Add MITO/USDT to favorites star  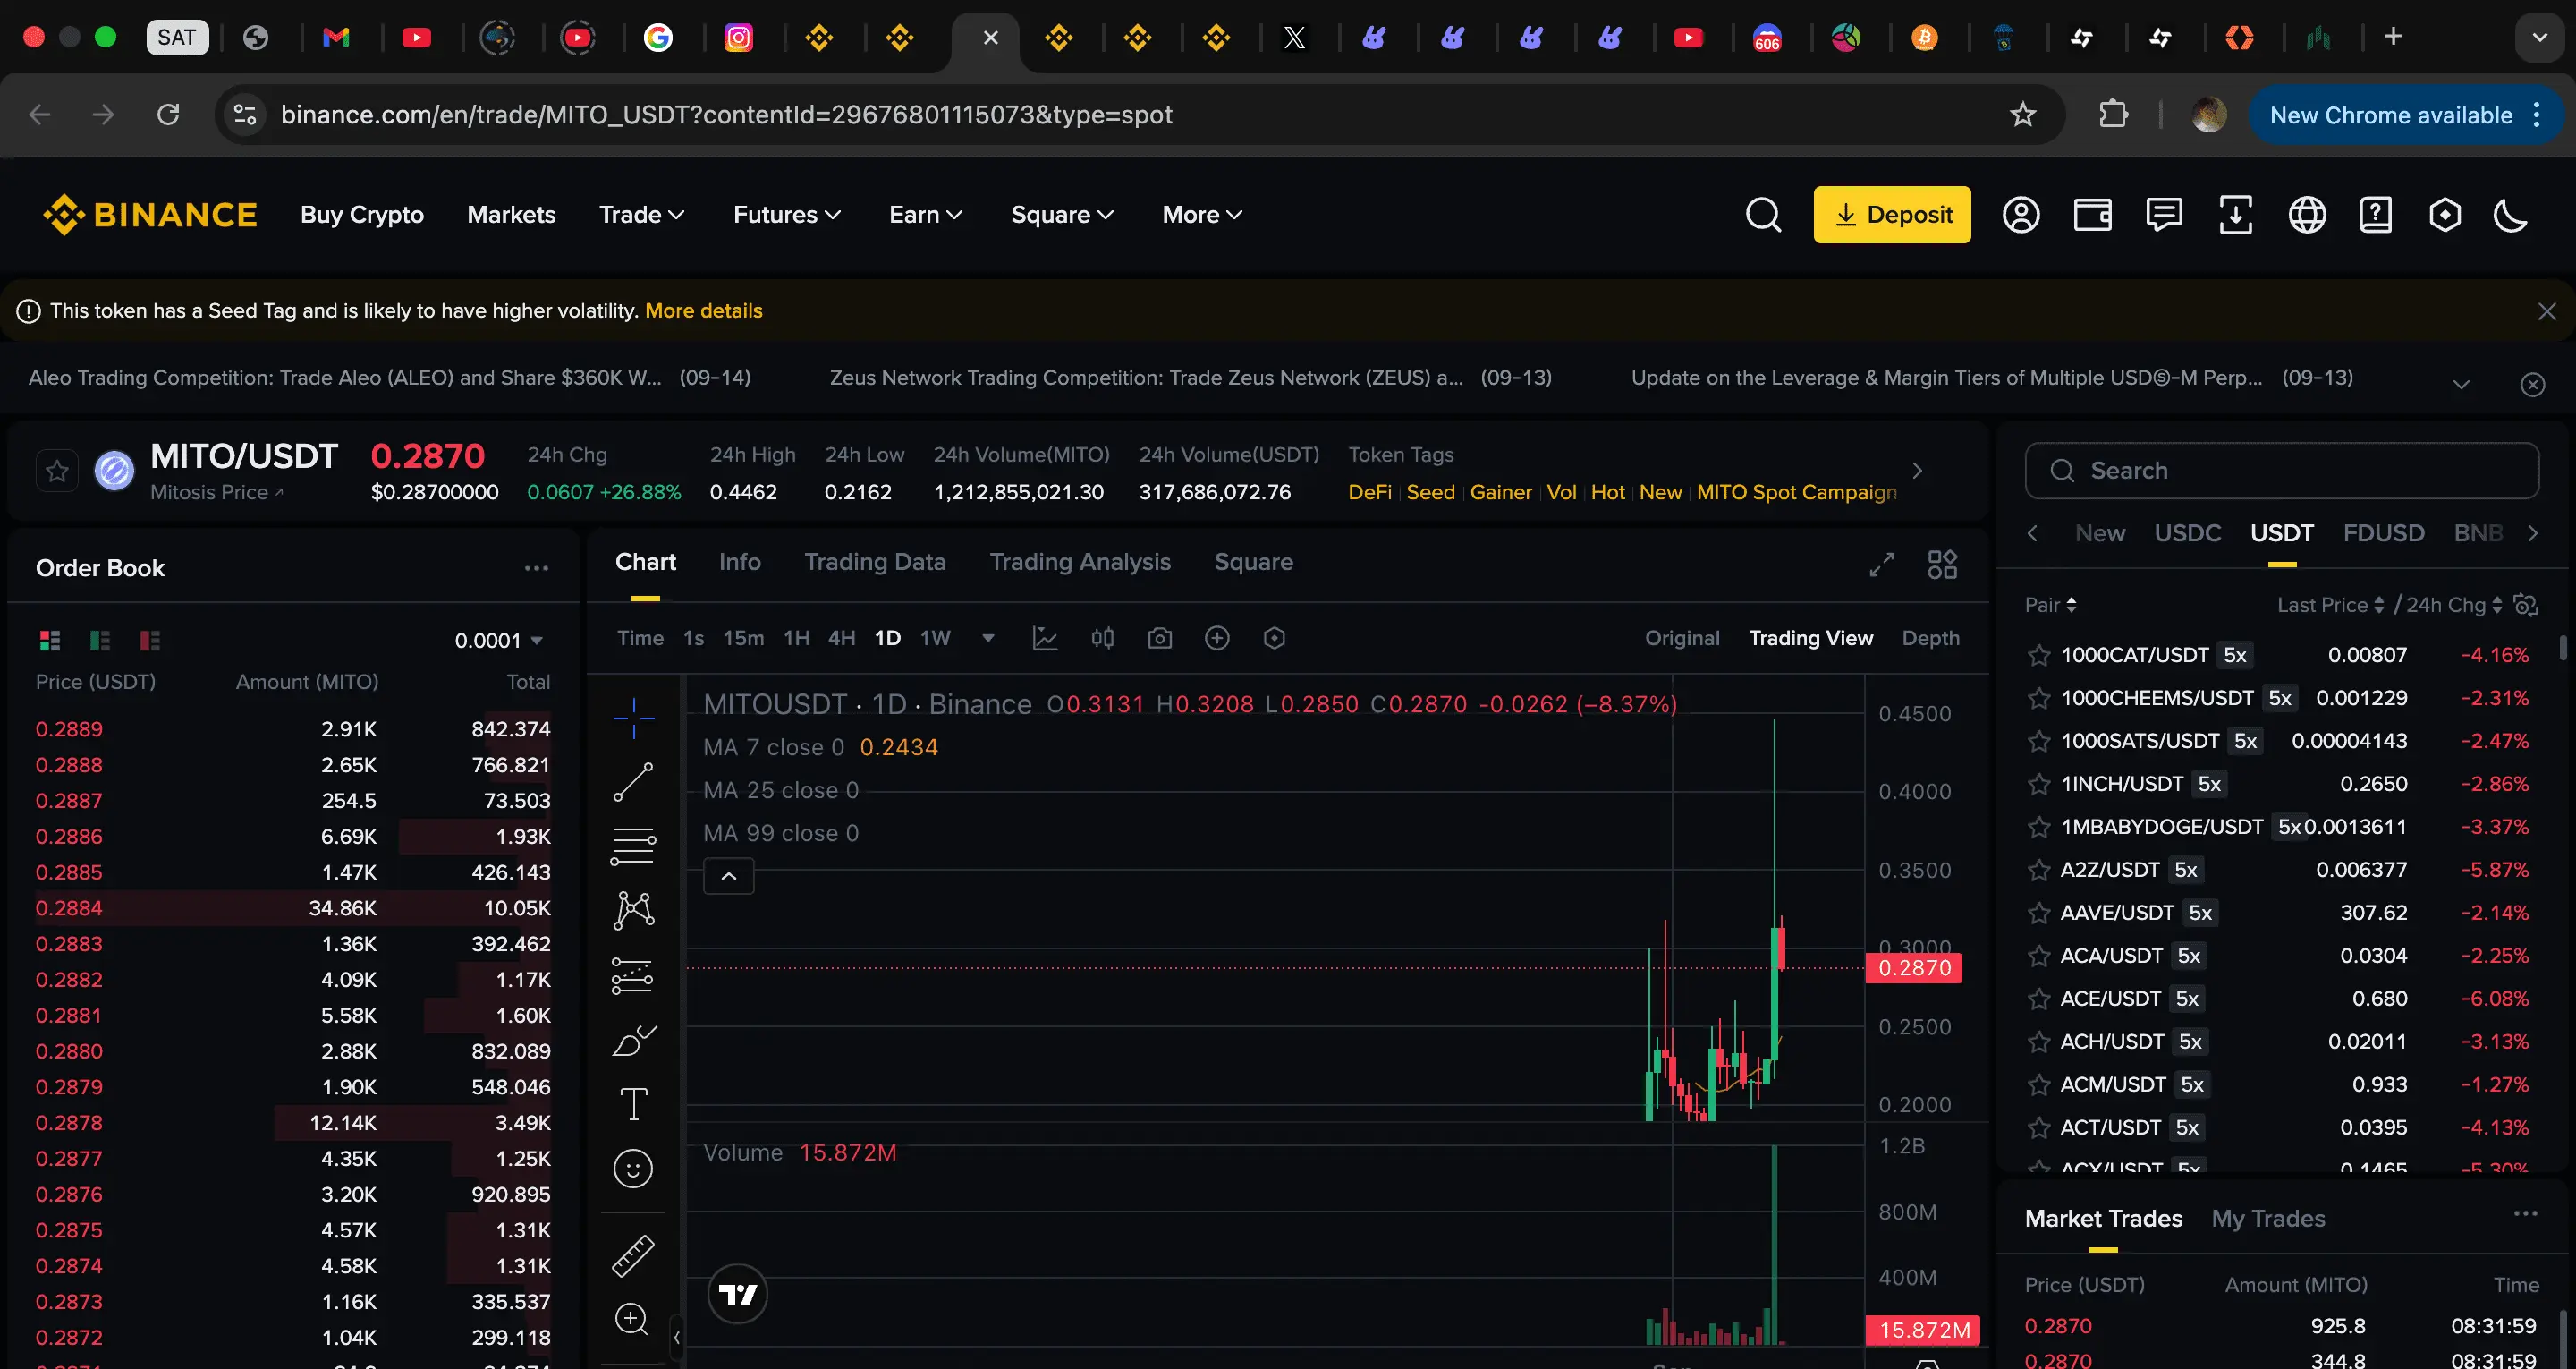coord(57,472)
